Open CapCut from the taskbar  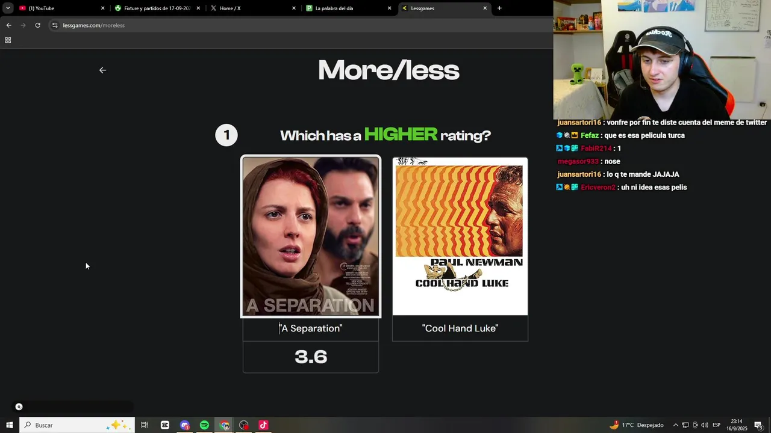click(x=165, y=425)
